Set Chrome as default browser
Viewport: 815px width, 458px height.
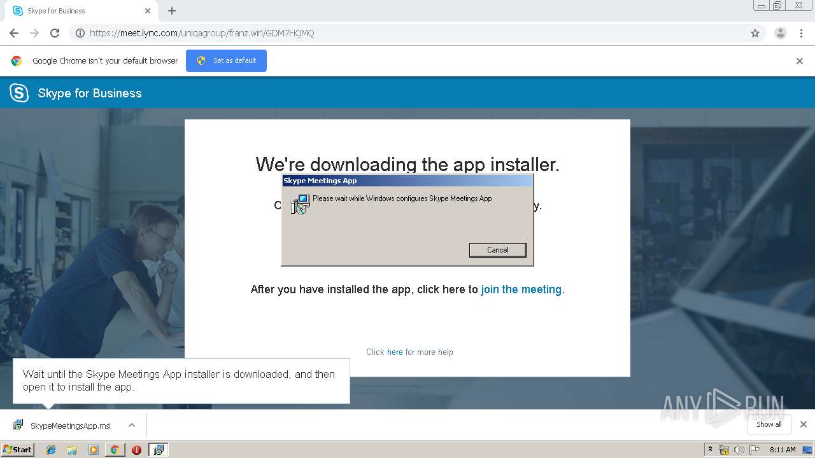click(x=226, y=60)
